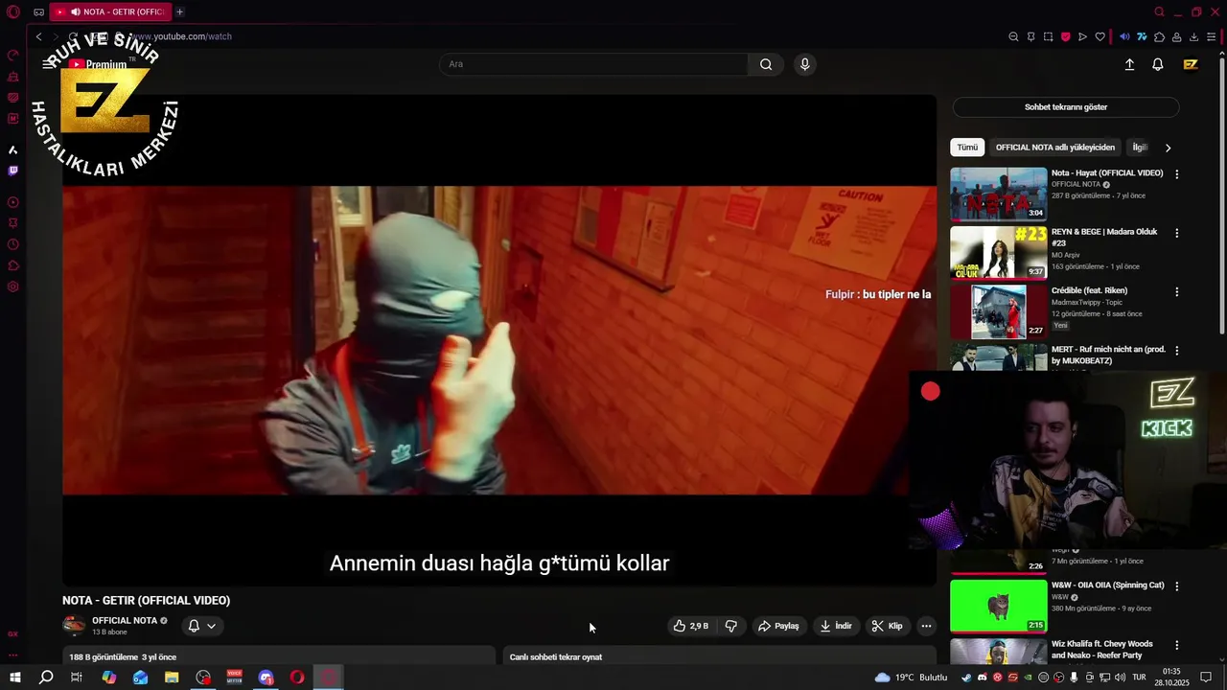Click the NOTA - GETIR (OFFICIAL VIDEO) title
The height and width of the screenshot is (690, 1227).
(147, 601)
